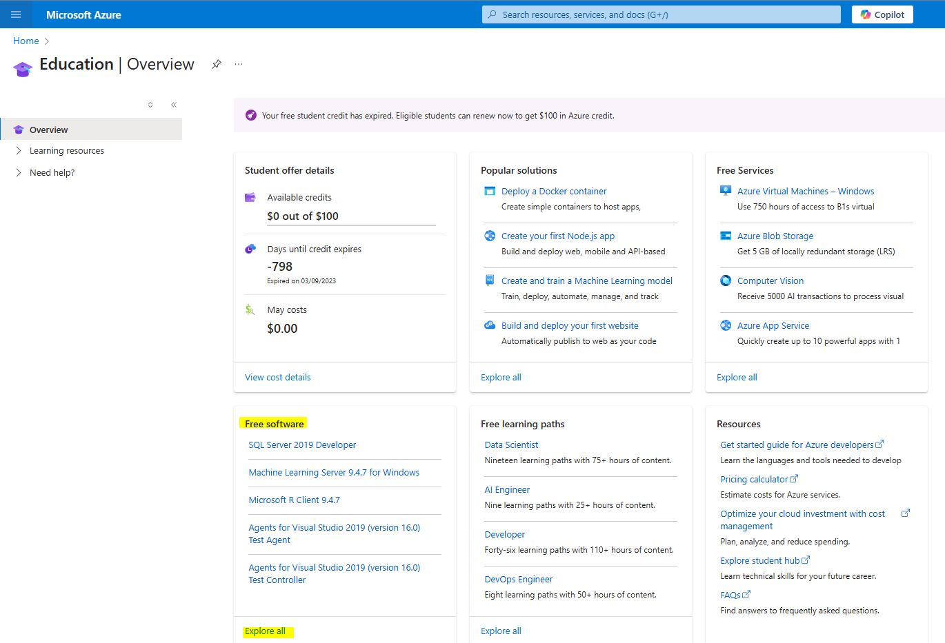Open Get started guide for Azure developers
The height and width of the screenshot is (643, 945).
[x=797, y=445]
